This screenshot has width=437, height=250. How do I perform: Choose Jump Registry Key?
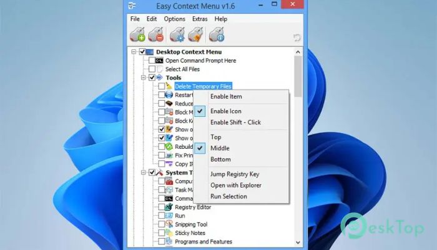241,174
